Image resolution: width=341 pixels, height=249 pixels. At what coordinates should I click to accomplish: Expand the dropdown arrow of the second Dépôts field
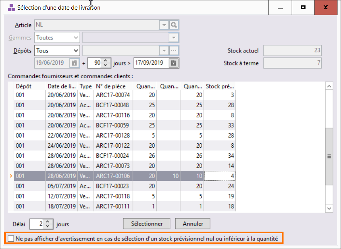pyautogui.click(x=164, y=50)
